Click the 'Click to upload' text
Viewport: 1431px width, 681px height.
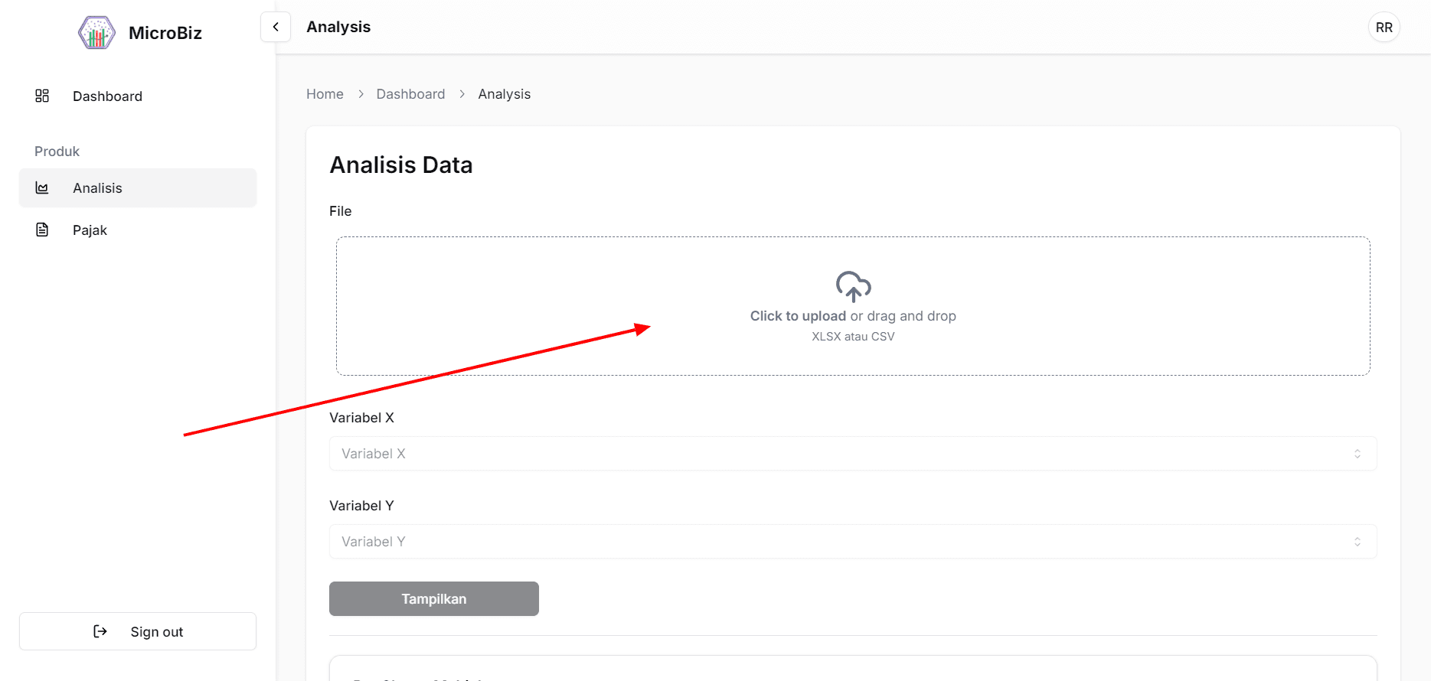click(x=798, y=316)
